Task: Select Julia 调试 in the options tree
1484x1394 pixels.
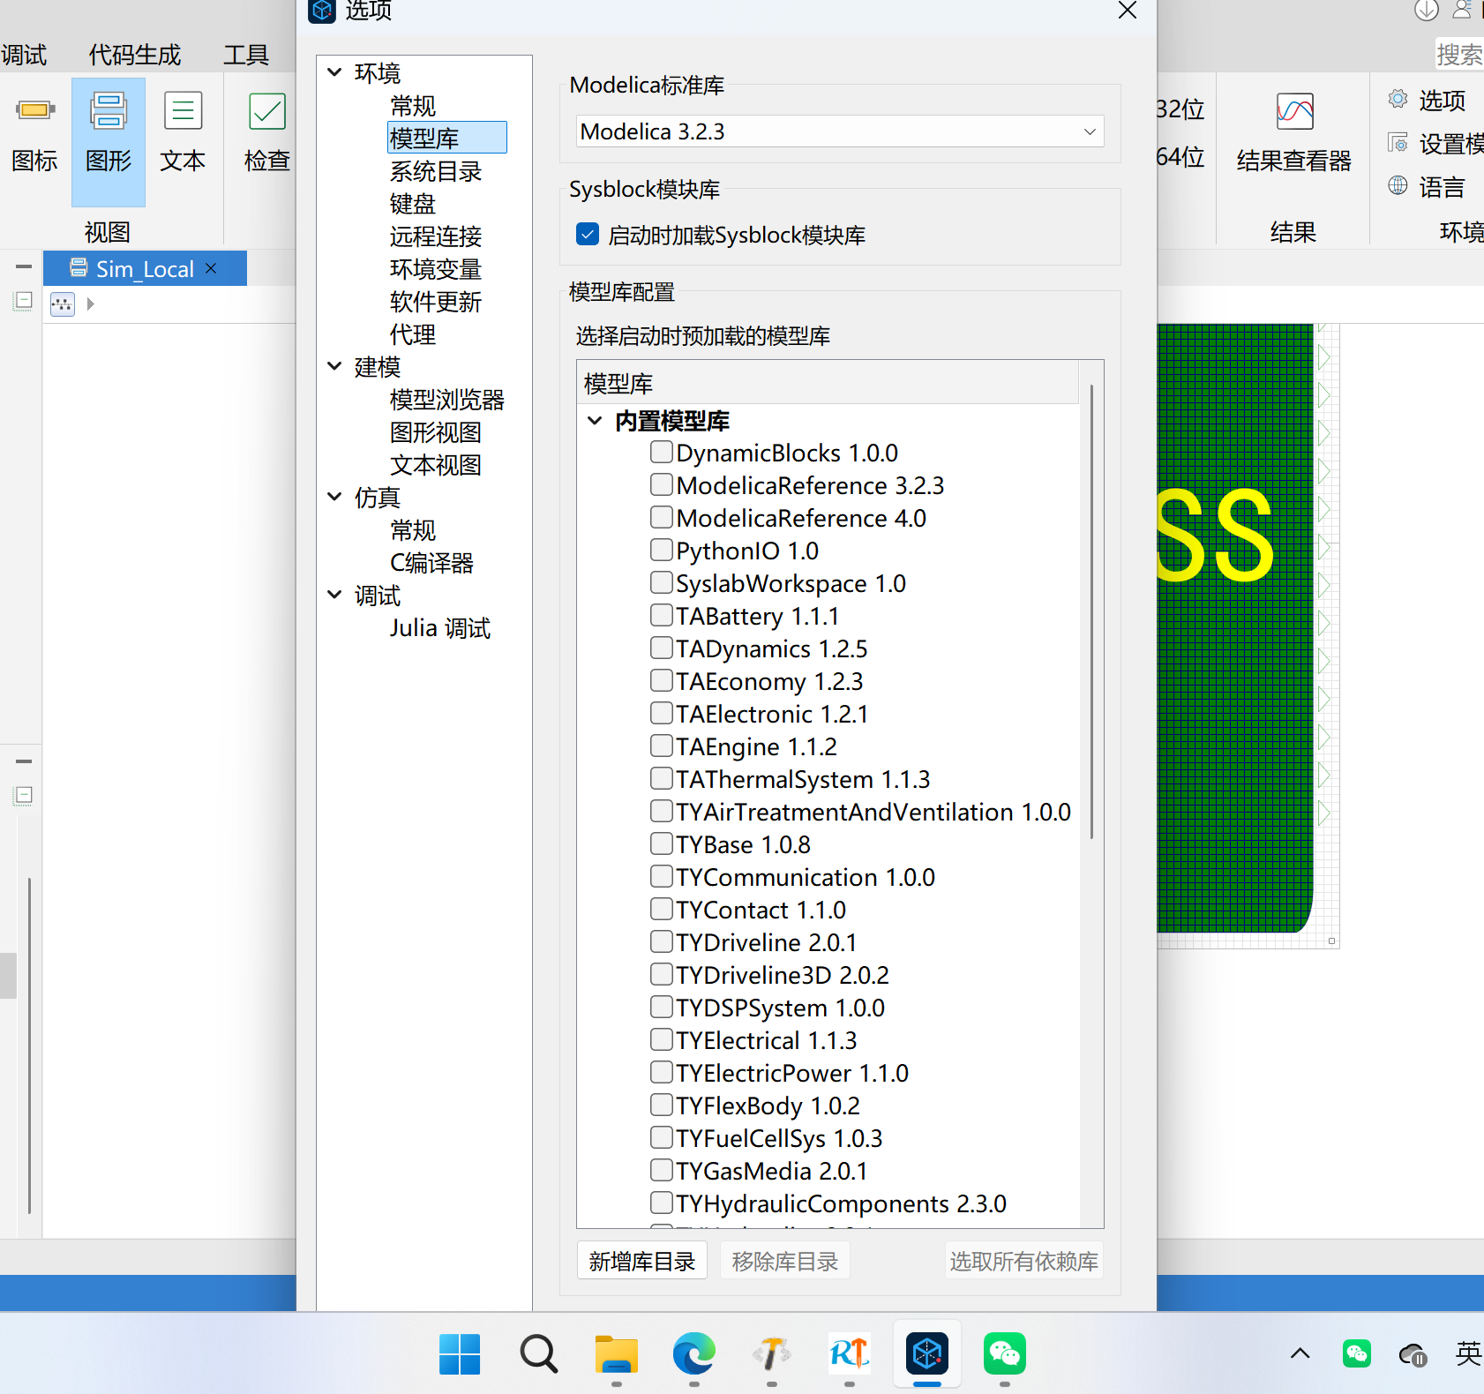Action: tap(440, 628)
